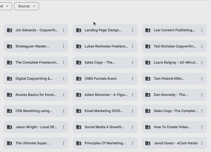The width and height of the screenshot is (211, 152).
Task: Select the shared folder icon of OMG Funnels Event
Action: click(x=79, y=78)
